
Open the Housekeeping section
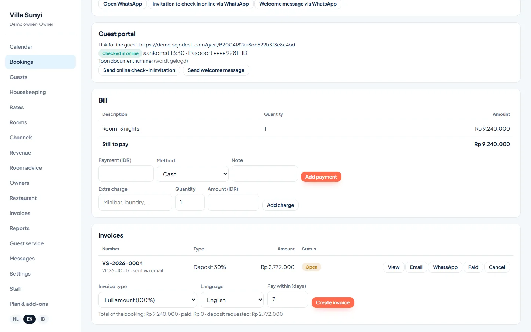(40, 92)
